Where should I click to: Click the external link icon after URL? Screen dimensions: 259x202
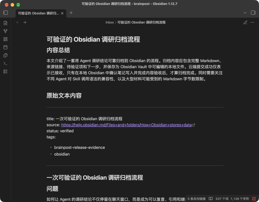[193, 125]
